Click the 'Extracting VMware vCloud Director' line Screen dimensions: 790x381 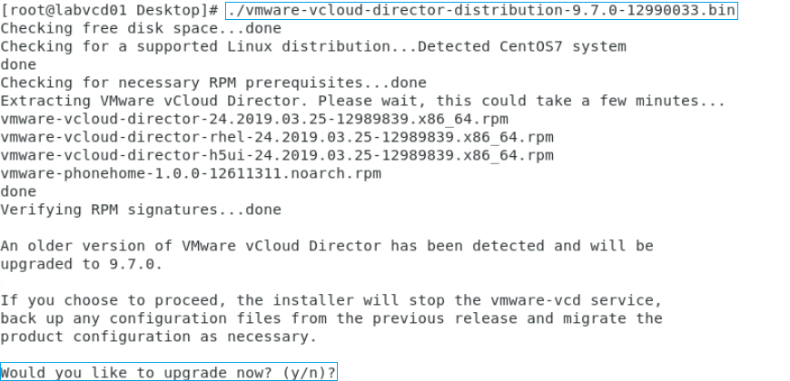(363, 101)
